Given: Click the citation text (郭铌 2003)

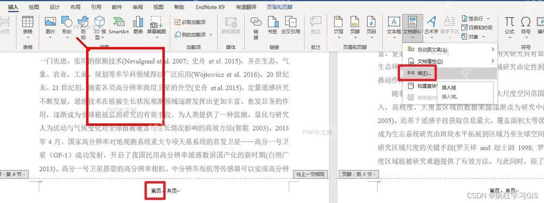Looking at the screenshot, I should coord(252,128).
